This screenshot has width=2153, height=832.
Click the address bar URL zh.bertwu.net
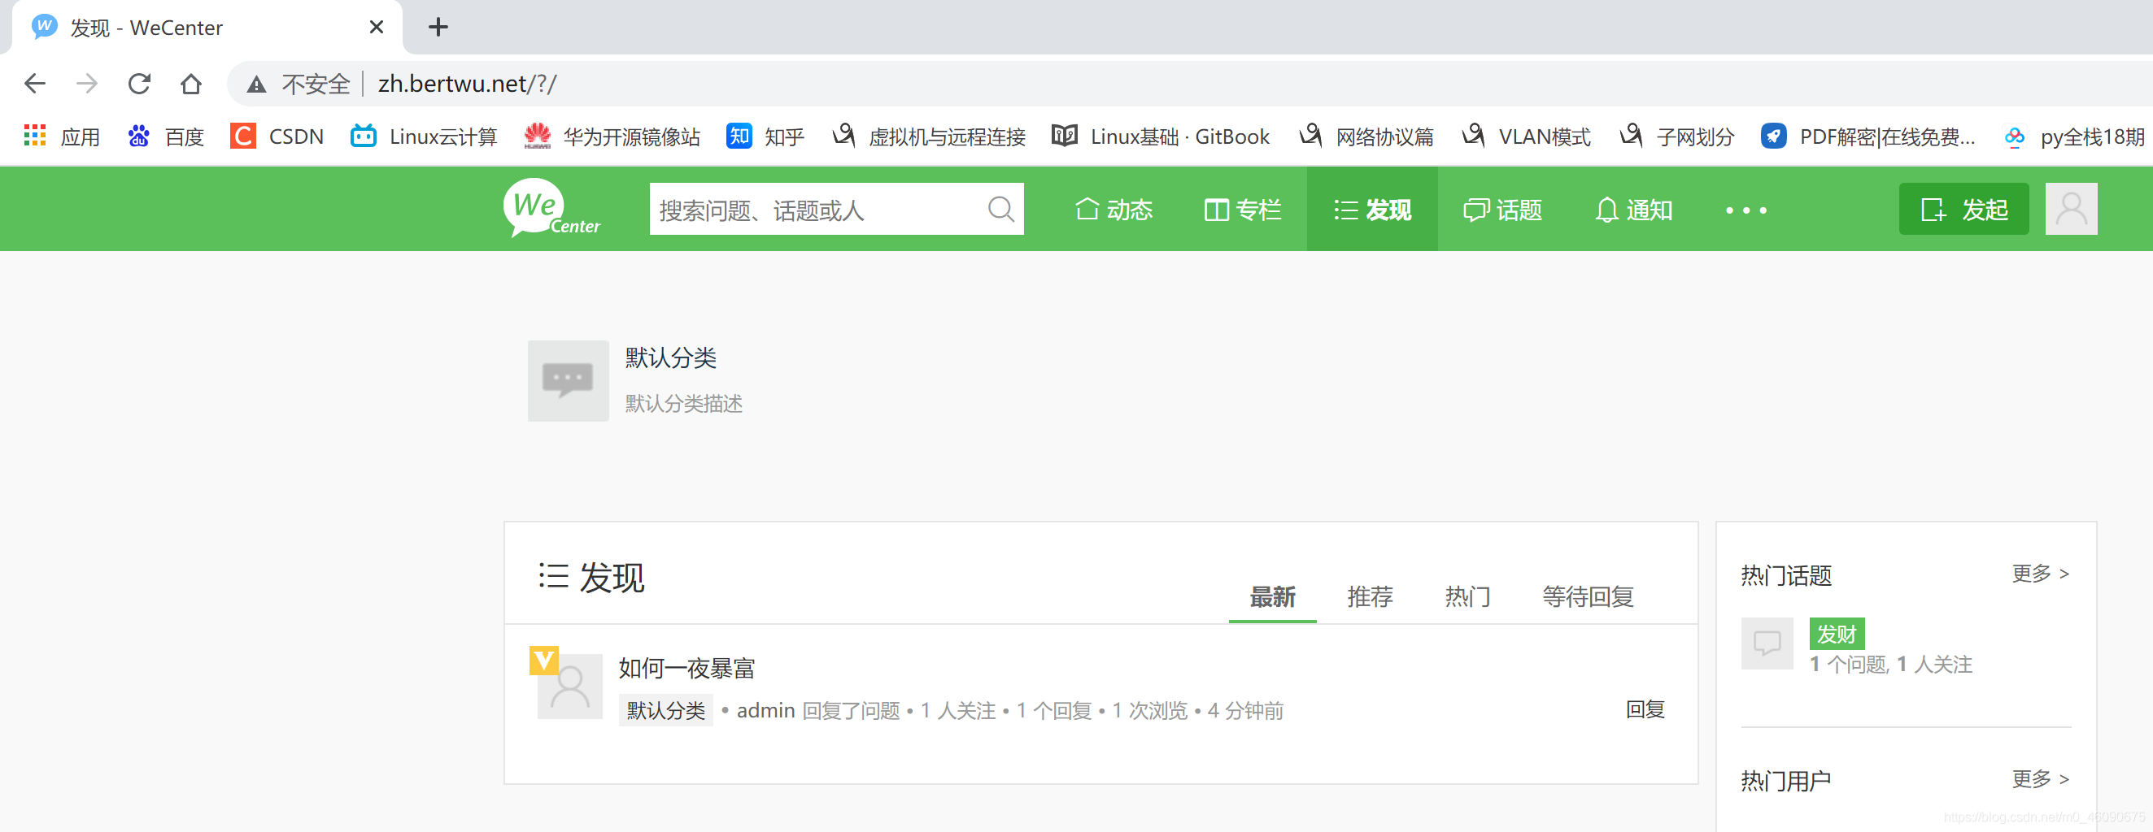pos(467,84)
